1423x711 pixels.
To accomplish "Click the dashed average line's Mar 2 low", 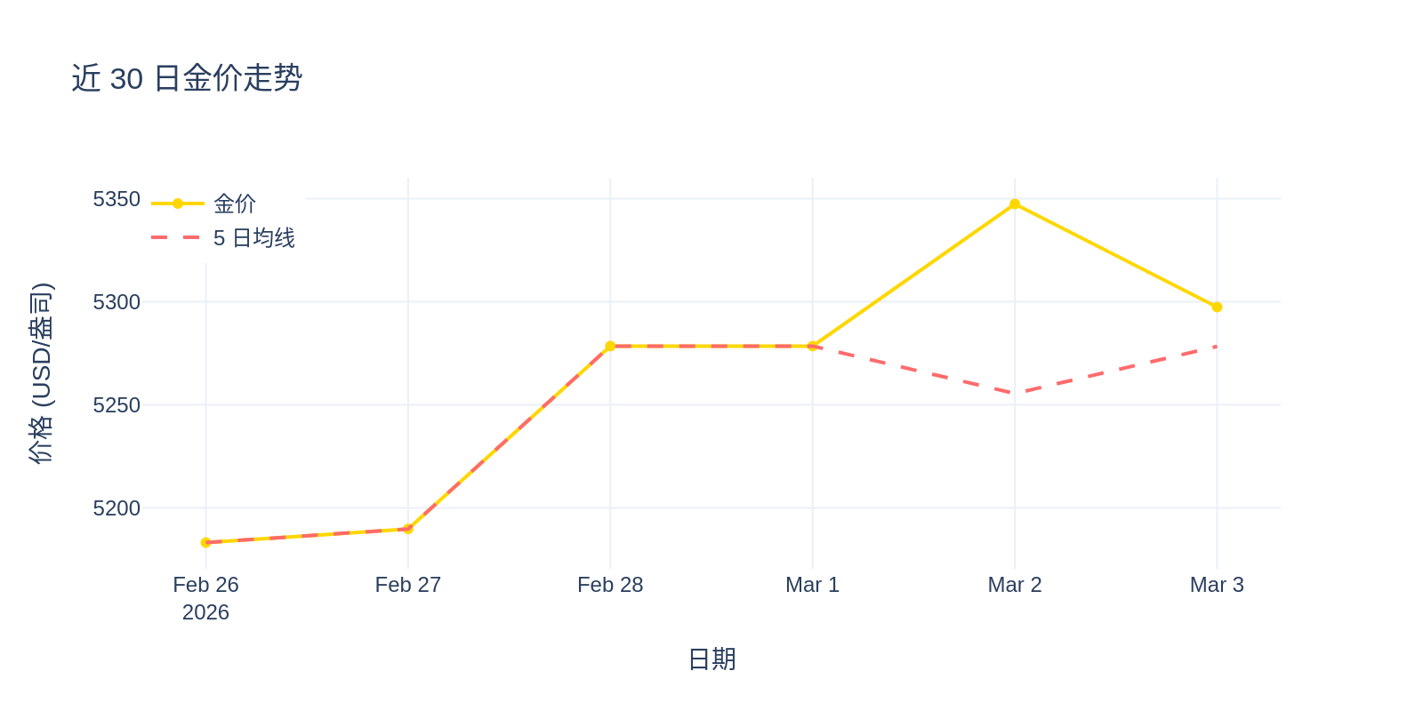I will tap(1015, 393).
